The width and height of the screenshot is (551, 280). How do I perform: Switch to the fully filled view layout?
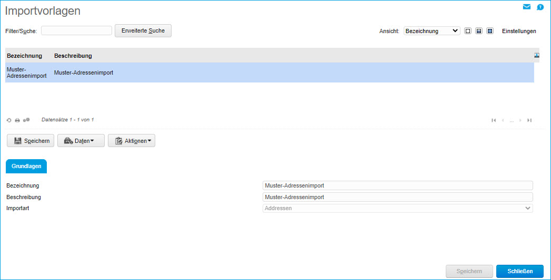(x=490, y=31)
